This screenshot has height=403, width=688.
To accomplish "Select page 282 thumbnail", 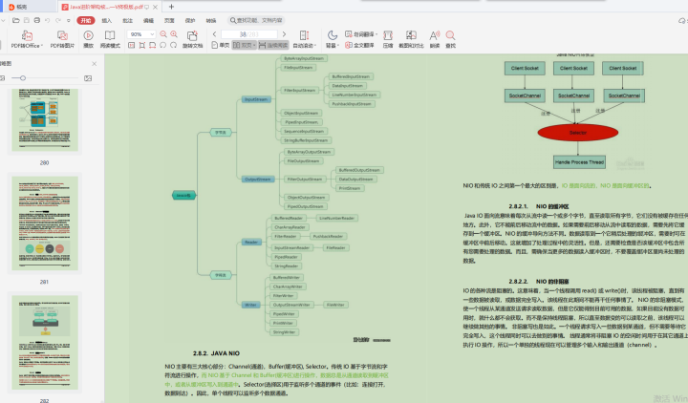I will pyautogui.click(x=45, y=343).
